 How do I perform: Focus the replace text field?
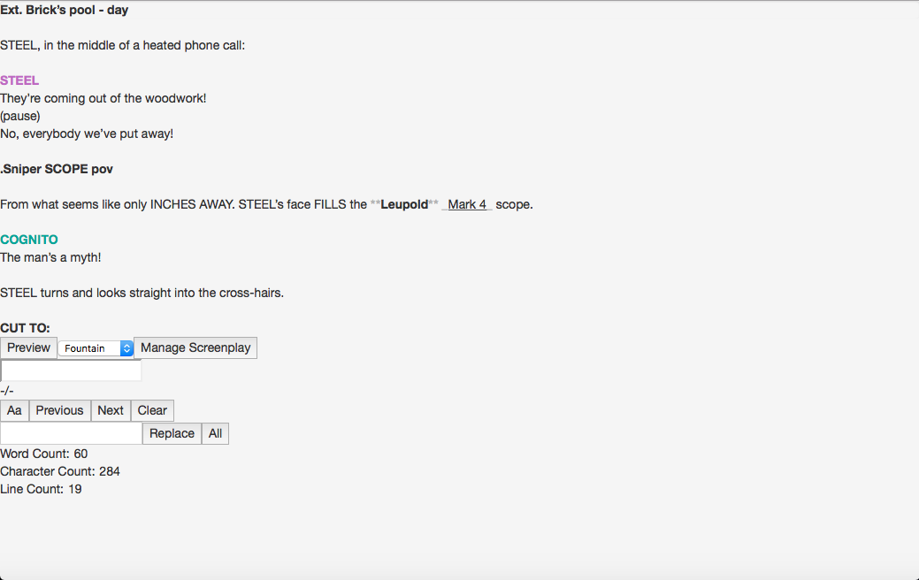71,433
